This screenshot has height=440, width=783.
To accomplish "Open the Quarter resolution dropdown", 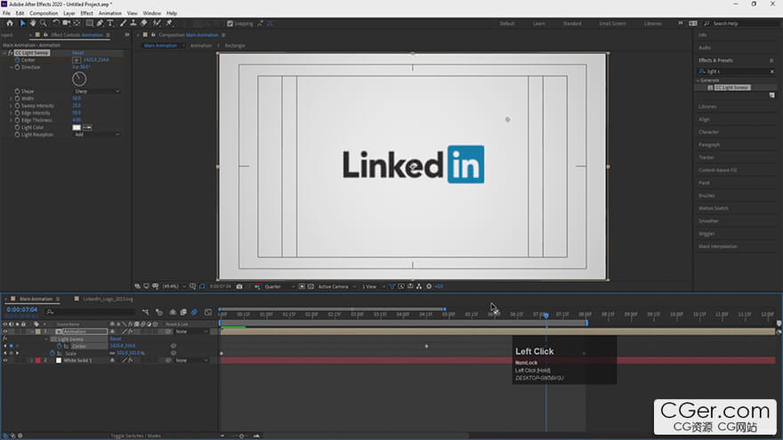I will click(x=279, y=286).
